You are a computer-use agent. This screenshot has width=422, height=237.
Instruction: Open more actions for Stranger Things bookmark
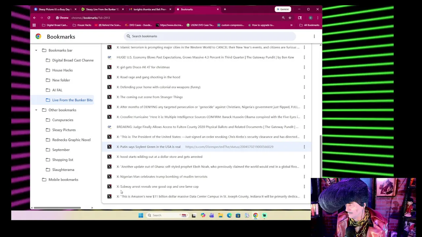click(x=304, y=97)
